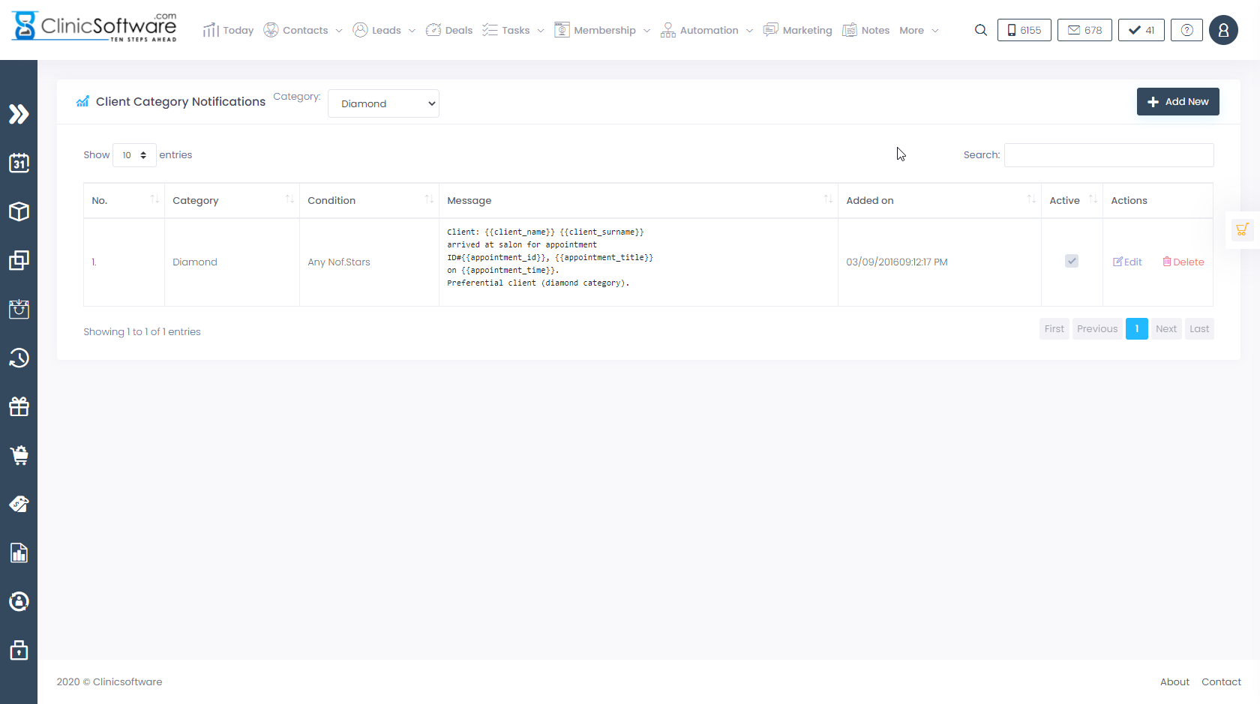Open the magnifying glass search icon
Screen dimensions: 1260x704
980,30
